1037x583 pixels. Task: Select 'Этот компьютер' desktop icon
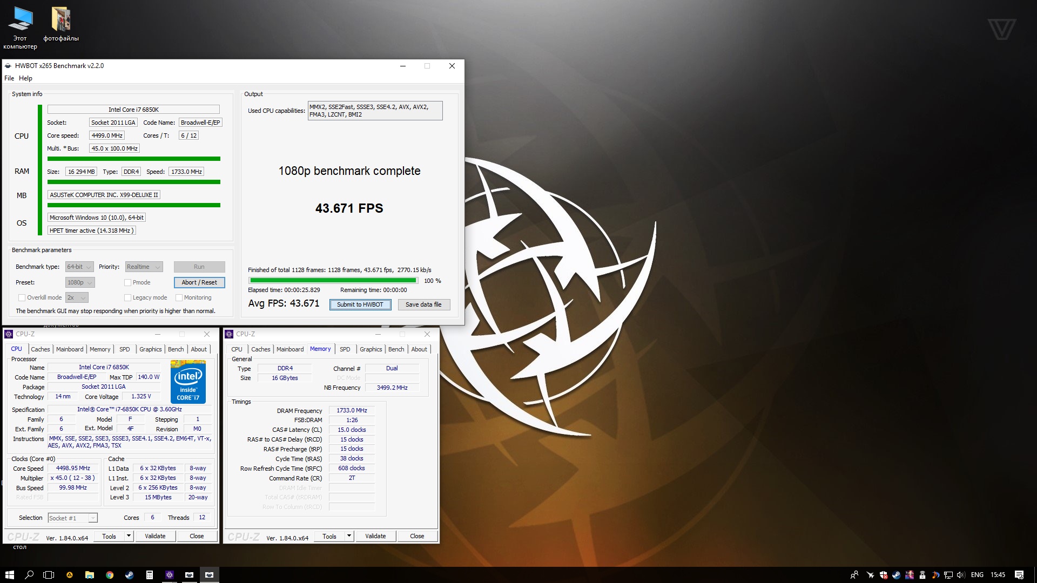tap(21, 28)
